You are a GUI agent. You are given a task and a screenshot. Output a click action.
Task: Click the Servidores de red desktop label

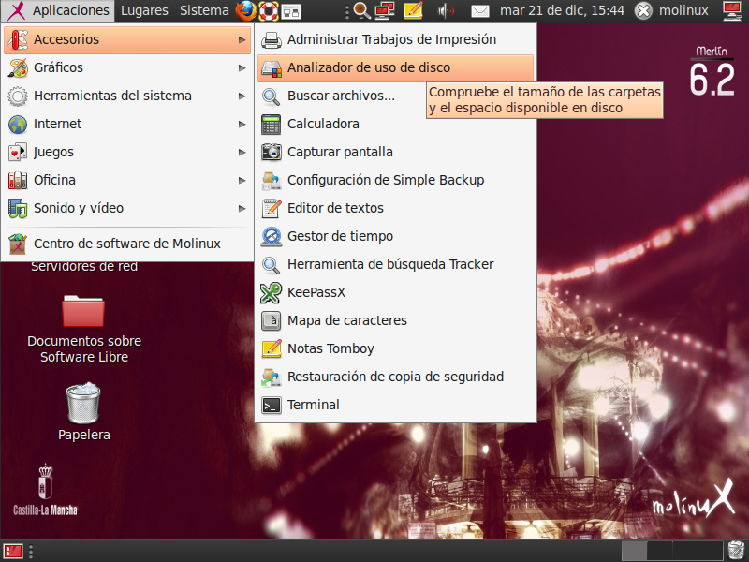coord(84,267)
